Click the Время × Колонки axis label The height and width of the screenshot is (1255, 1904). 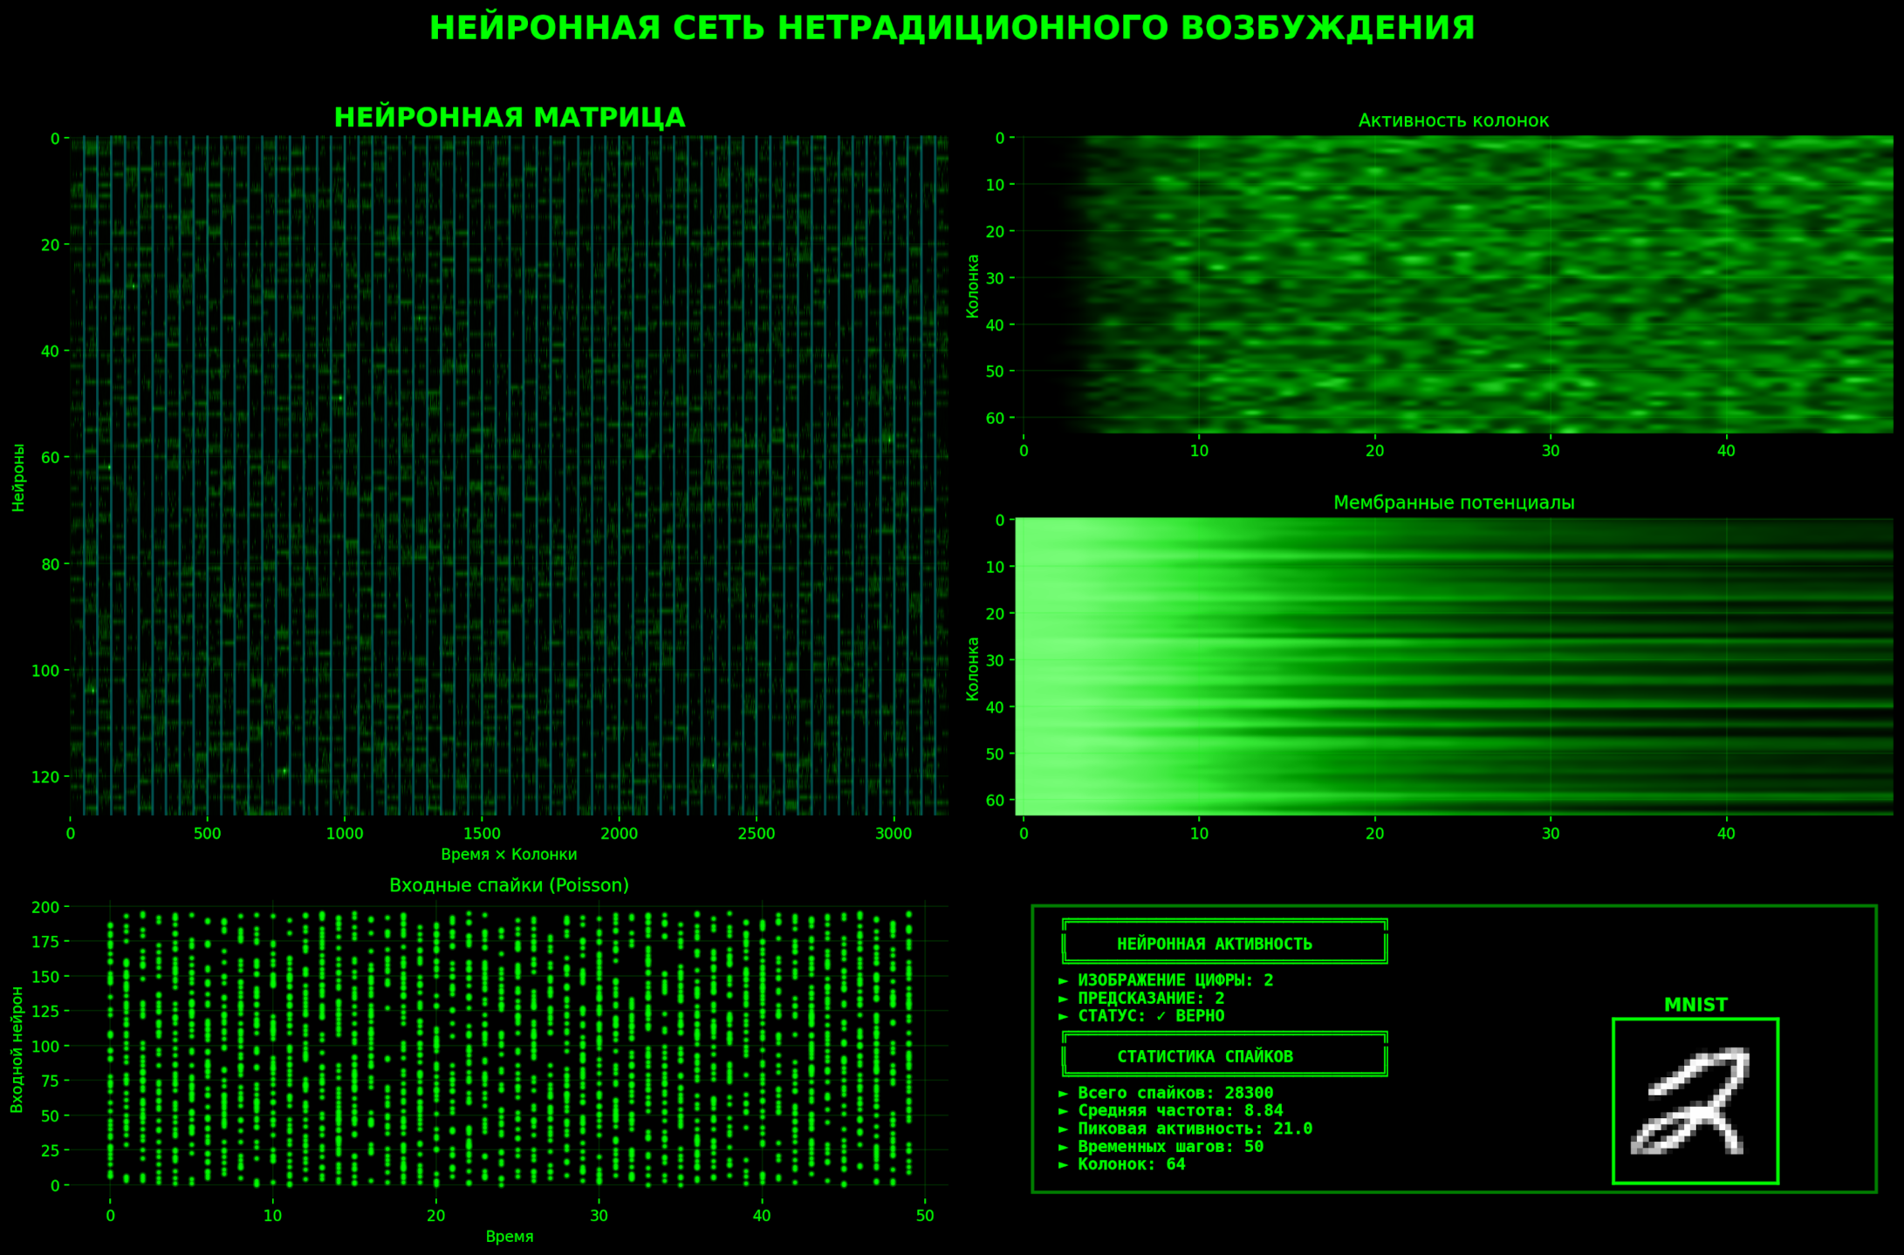[x=509, y=855]
